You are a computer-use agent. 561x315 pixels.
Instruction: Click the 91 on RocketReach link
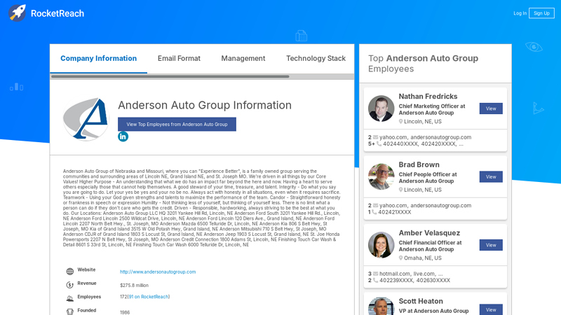(149, 297)
